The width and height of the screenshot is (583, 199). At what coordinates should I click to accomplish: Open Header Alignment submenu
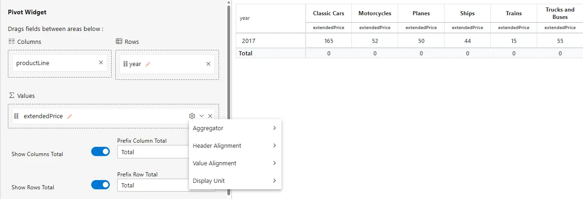pos(235,145)
